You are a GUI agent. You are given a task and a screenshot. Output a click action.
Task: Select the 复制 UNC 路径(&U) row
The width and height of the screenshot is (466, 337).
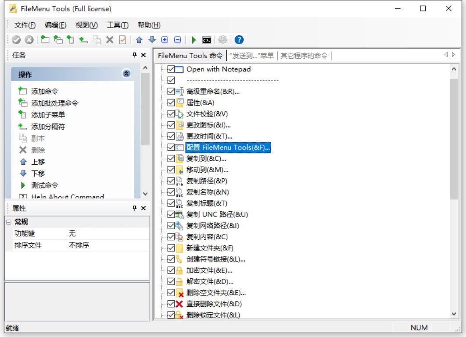click(217, 214)
